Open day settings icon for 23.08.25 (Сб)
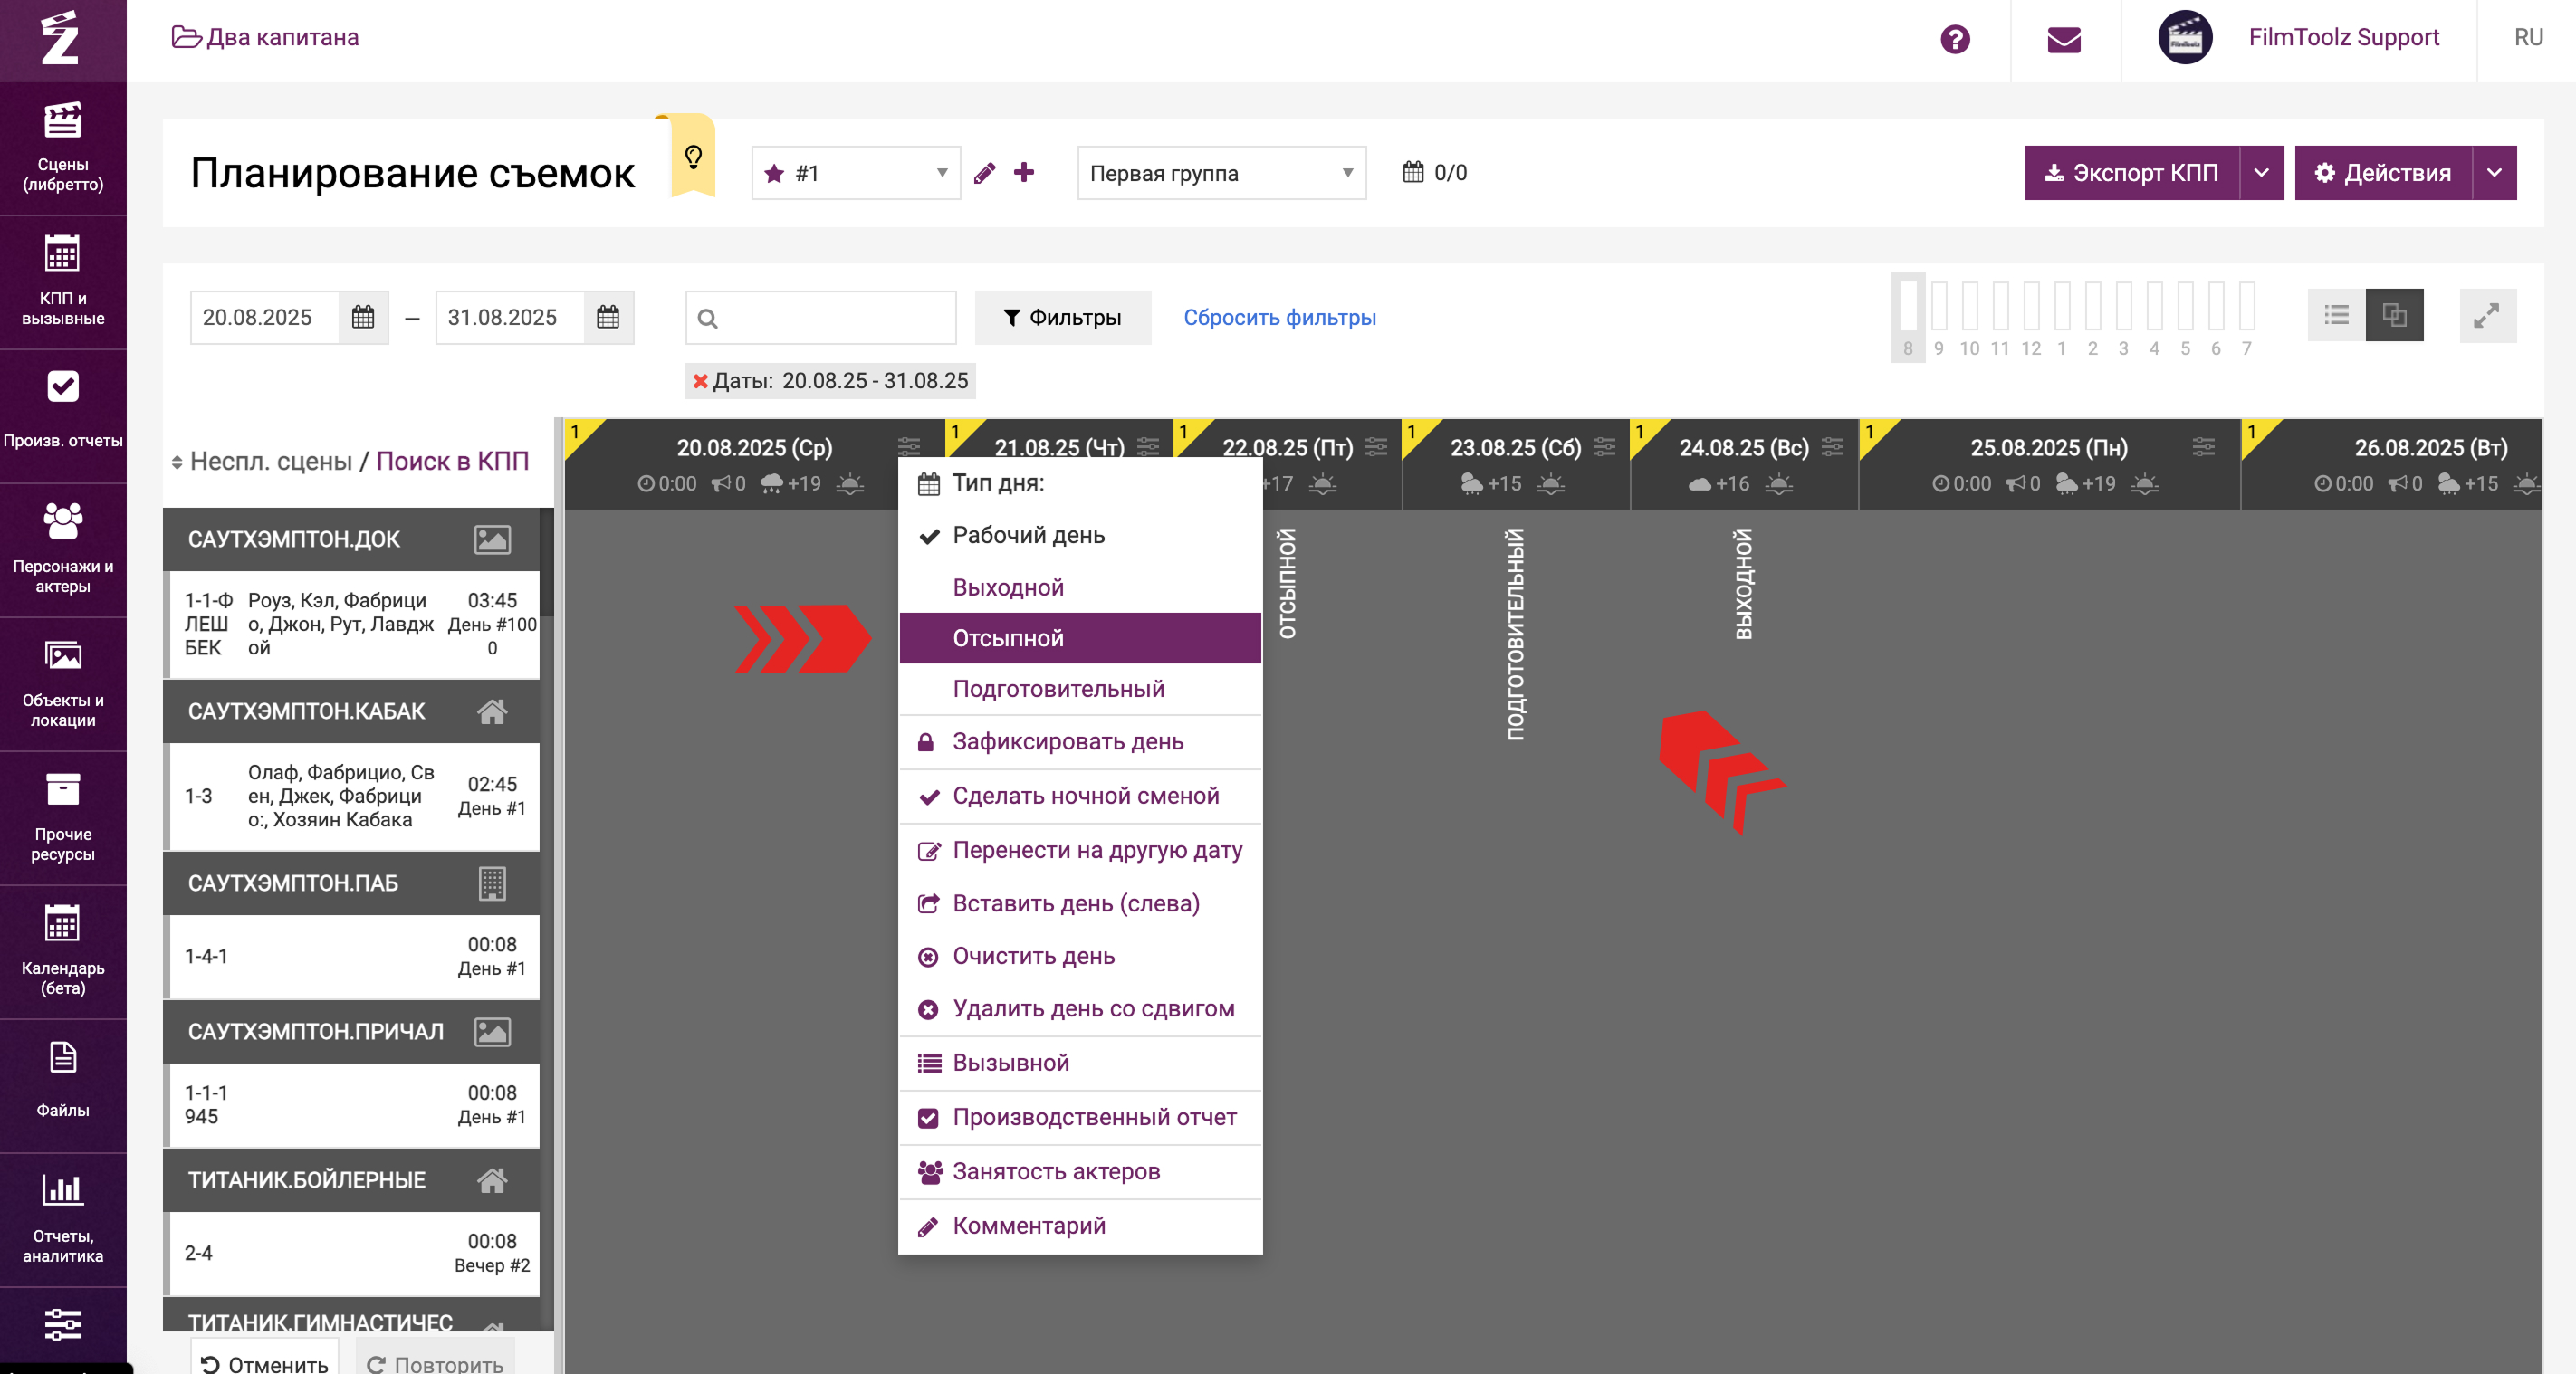This screenshot has width=2576, height=1374. coord(1604,447)
